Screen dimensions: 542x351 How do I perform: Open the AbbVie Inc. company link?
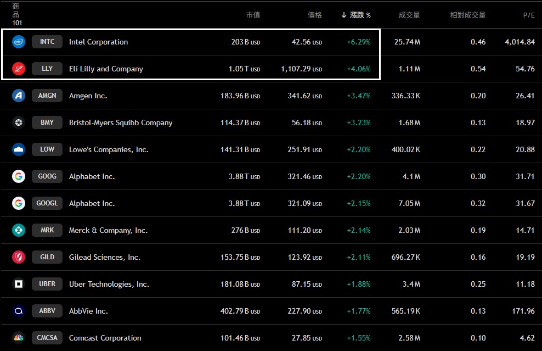point(88,311)
